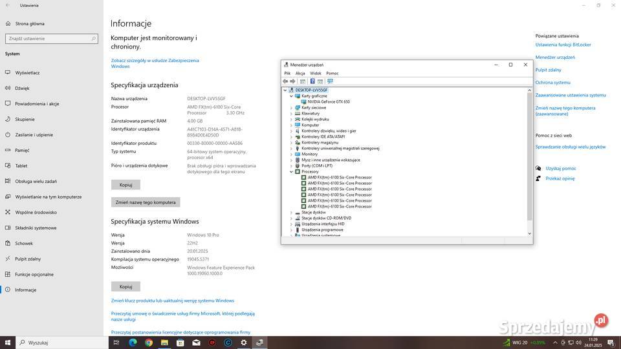621x349 pixels.
Task: Click the Wyszukaj taskbar search box
Action: (62, 343)
